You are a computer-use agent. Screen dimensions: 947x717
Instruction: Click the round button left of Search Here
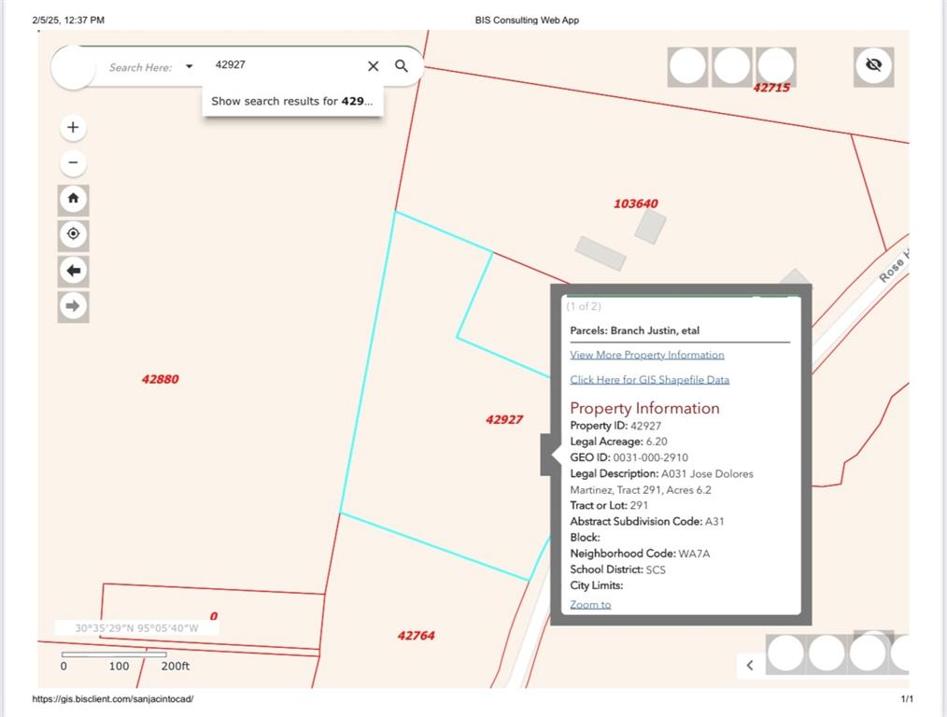pyautogui.click(x=73, y=67)
